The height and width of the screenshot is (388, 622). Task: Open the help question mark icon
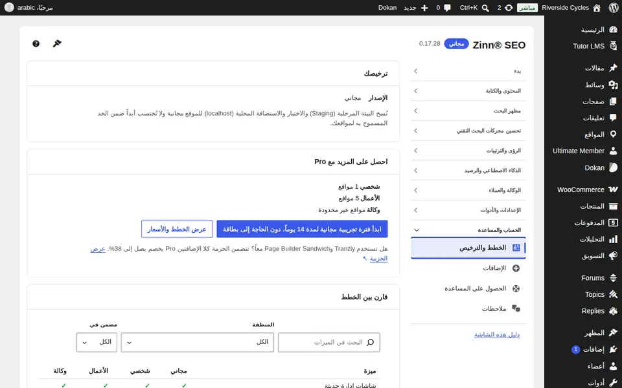[x=36, y=43]
